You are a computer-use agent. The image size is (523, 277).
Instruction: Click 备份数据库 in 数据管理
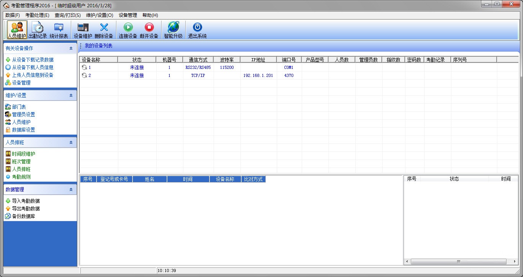(23, 216)
